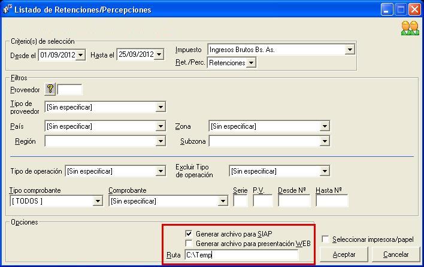The image size is (424, 267).
Task: Expand the Zona dropdown
Action: click(x=325, y=126)
